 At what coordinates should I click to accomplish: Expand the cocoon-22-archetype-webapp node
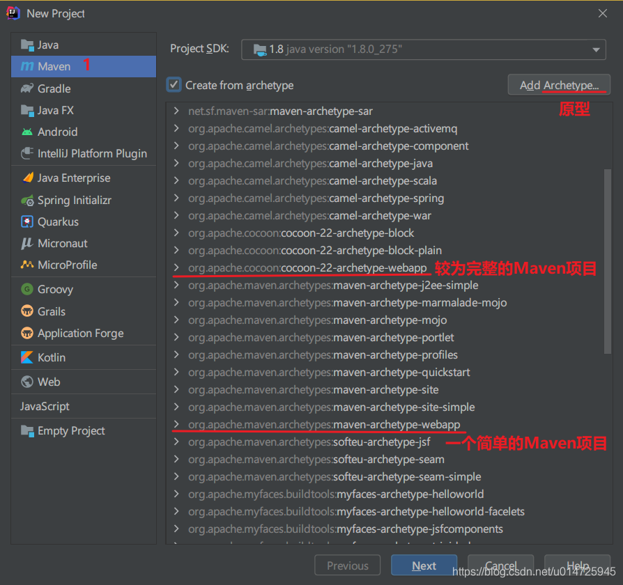tap(176, 267)
